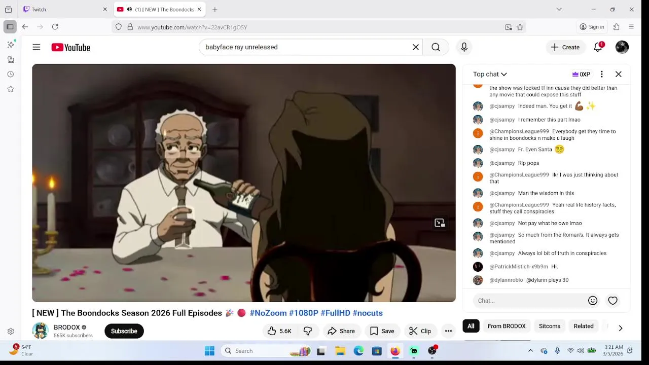Save video to a playlist
The height and width of the screenshot is (365, 649).
click(382, 331)
